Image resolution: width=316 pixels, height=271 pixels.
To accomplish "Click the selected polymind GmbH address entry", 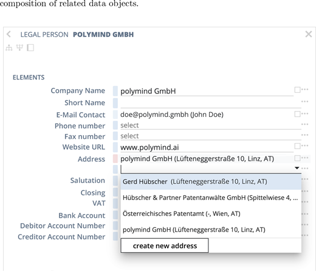I will point(197,159).
